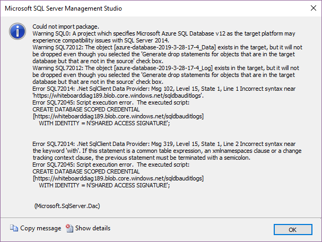Click the first CREATE DATABASE SCOPED CREDENTIAL line
The image size is (322, 242).
[x=86, y=109]
